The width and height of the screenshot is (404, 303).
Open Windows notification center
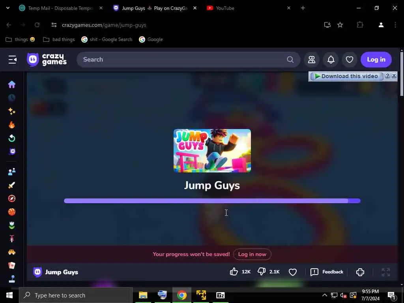(391, 296)
